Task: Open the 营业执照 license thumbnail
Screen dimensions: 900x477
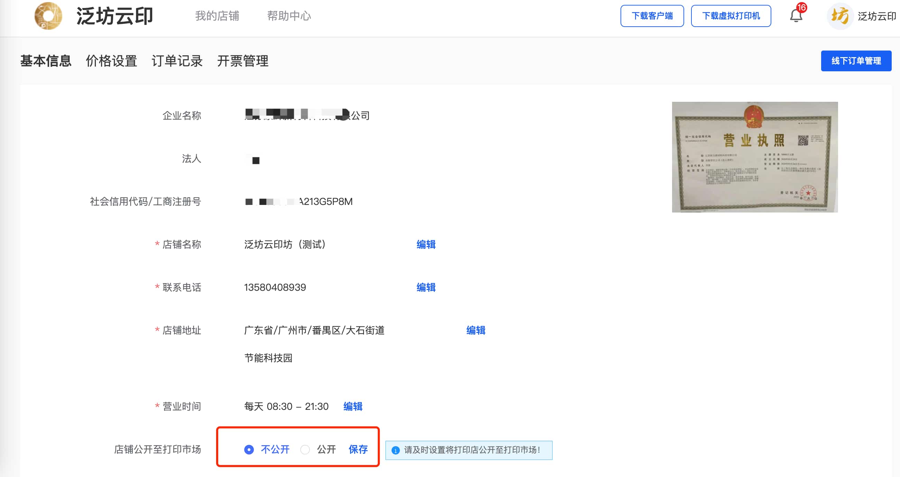Action: pyautogui.click(x=754, y=157)
